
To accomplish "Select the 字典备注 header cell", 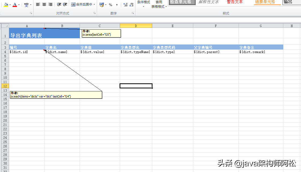I will pyautogui.click(x=261, y=47).
